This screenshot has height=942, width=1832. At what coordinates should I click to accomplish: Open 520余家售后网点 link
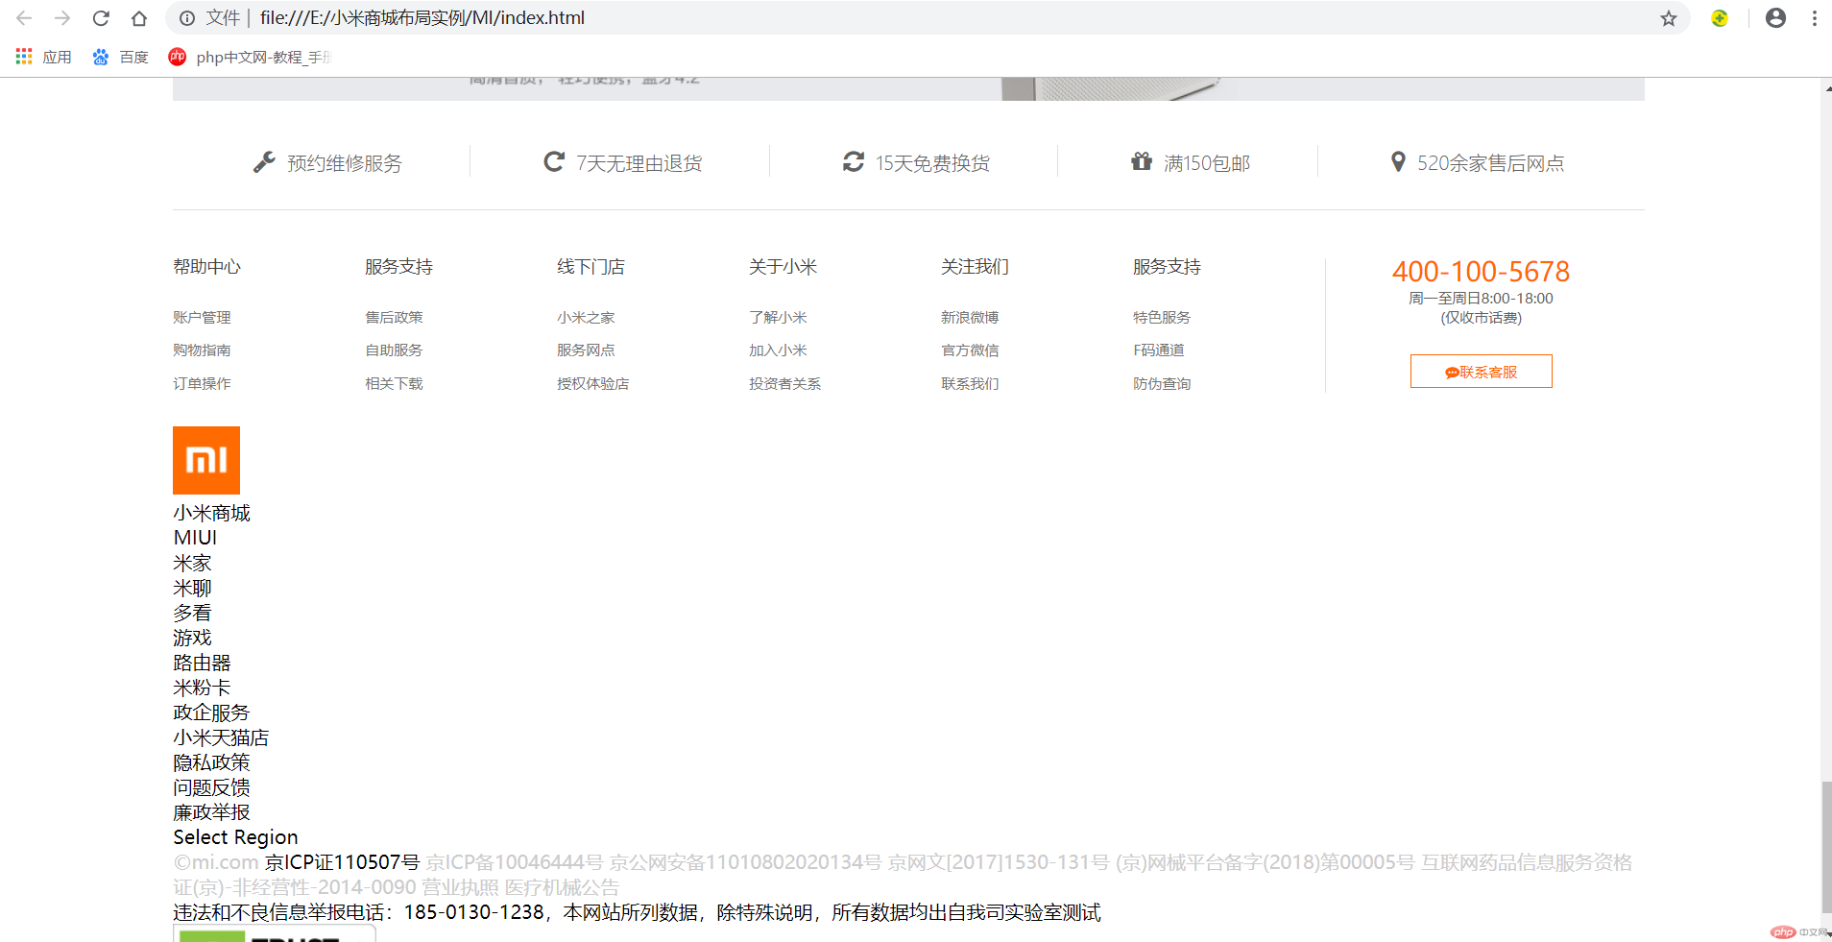point(1490,163)
